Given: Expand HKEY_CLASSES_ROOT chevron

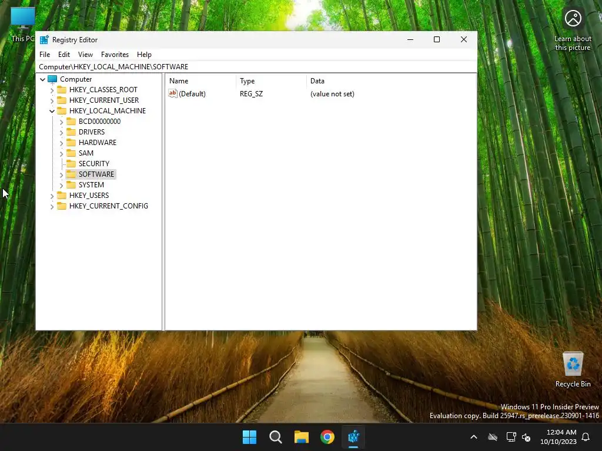Looking at the screenshot, I should pos(52,90).
